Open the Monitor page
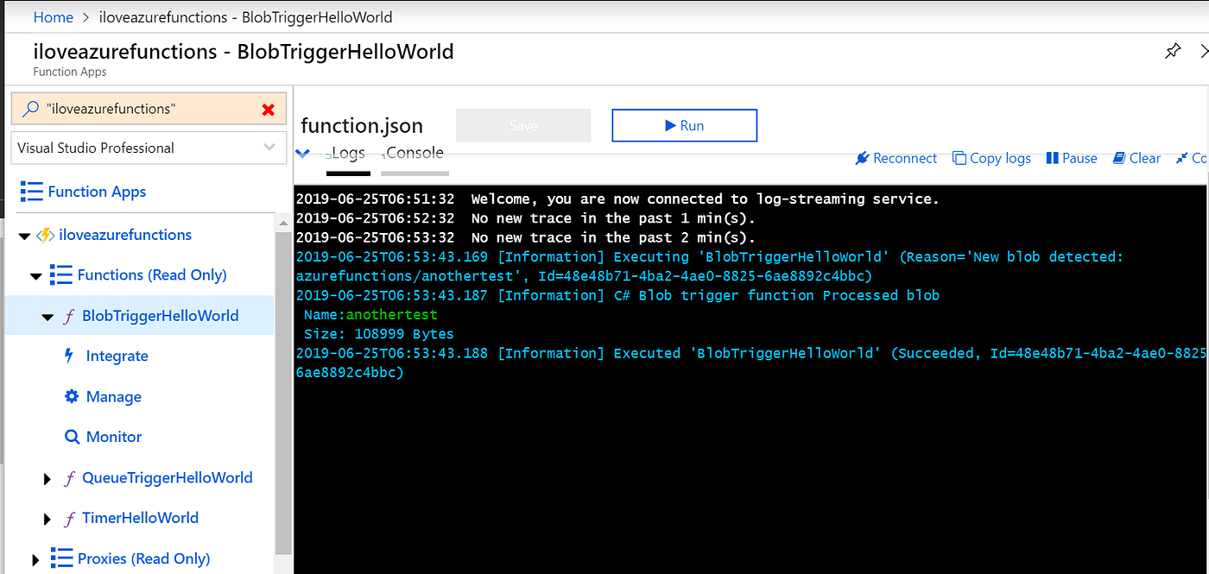 [x=114, y=437]
